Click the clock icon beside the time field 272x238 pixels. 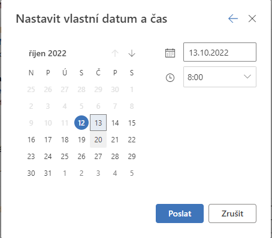point(170,78)
